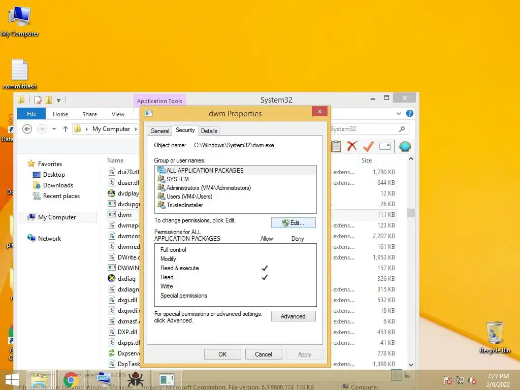Expand breadcrumb arrow after My Computer
520x390 pixels.
[x=136, y=129]
